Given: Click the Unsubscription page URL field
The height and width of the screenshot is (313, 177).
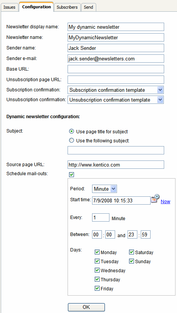Looking at the screenshot, I should coord(116,79).
